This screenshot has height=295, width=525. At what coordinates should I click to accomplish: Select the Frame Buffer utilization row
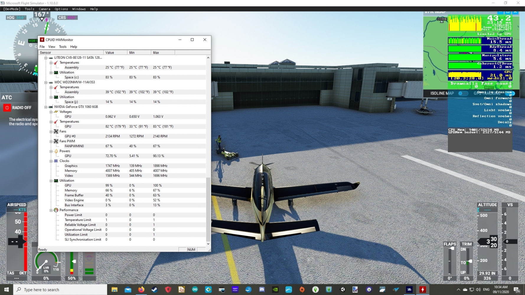click(x=122, y=195)
